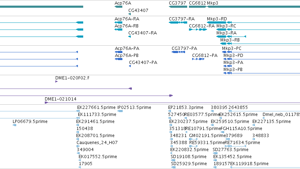Viewport: 300px width, 169px height.
Task: Click the 380395 feature label
Action: [x=219, y=108]
